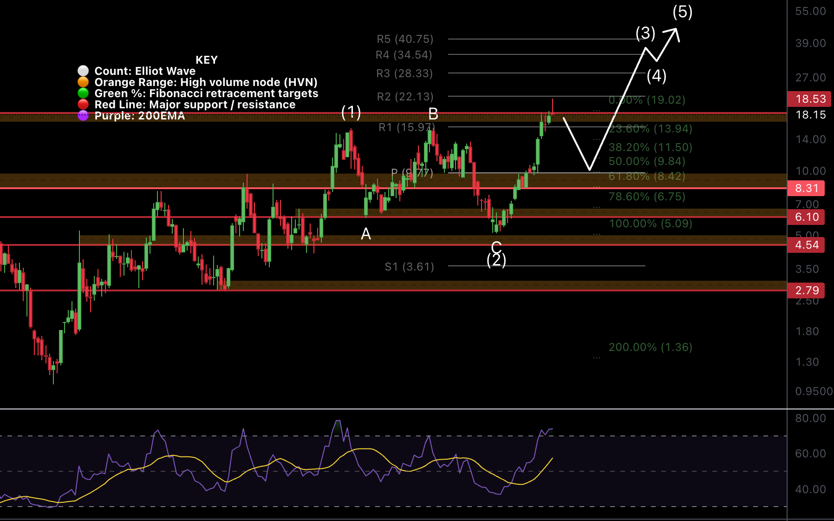Click the R3 (28.33) pivot label
Viewport: 834px width, 521px height.
[404, 73]
